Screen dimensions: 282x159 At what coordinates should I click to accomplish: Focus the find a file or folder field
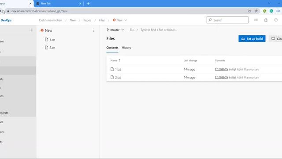pos(159,30)
